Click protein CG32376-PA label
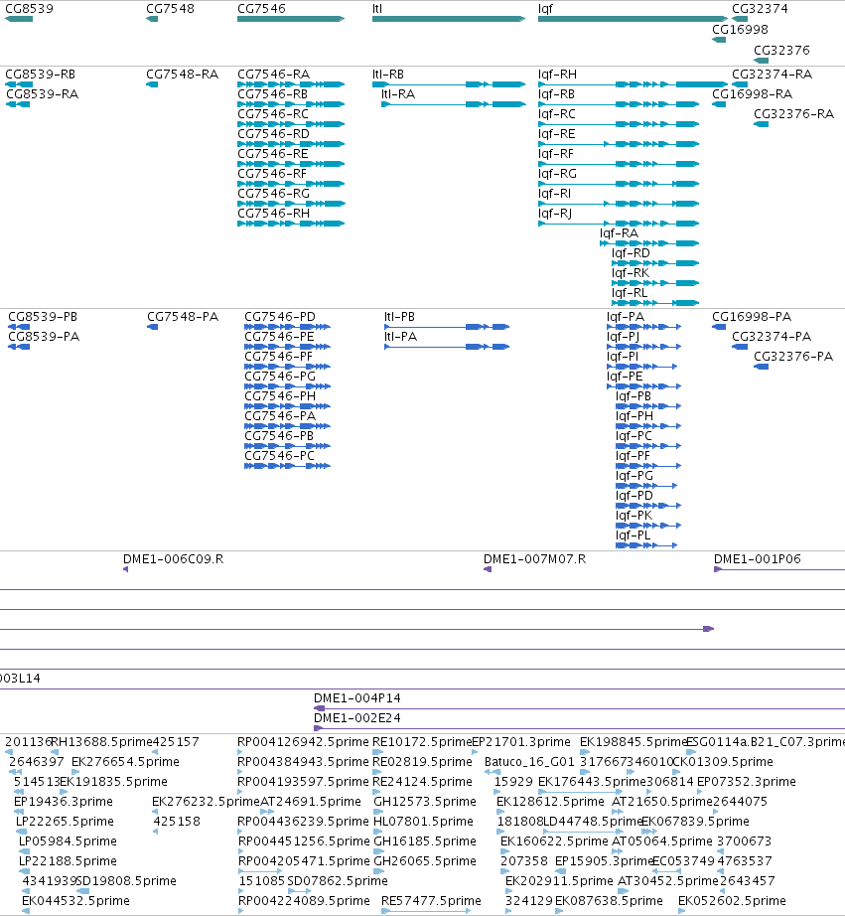The width and height of the screenshot is (845, 916). tap(793, 357)
